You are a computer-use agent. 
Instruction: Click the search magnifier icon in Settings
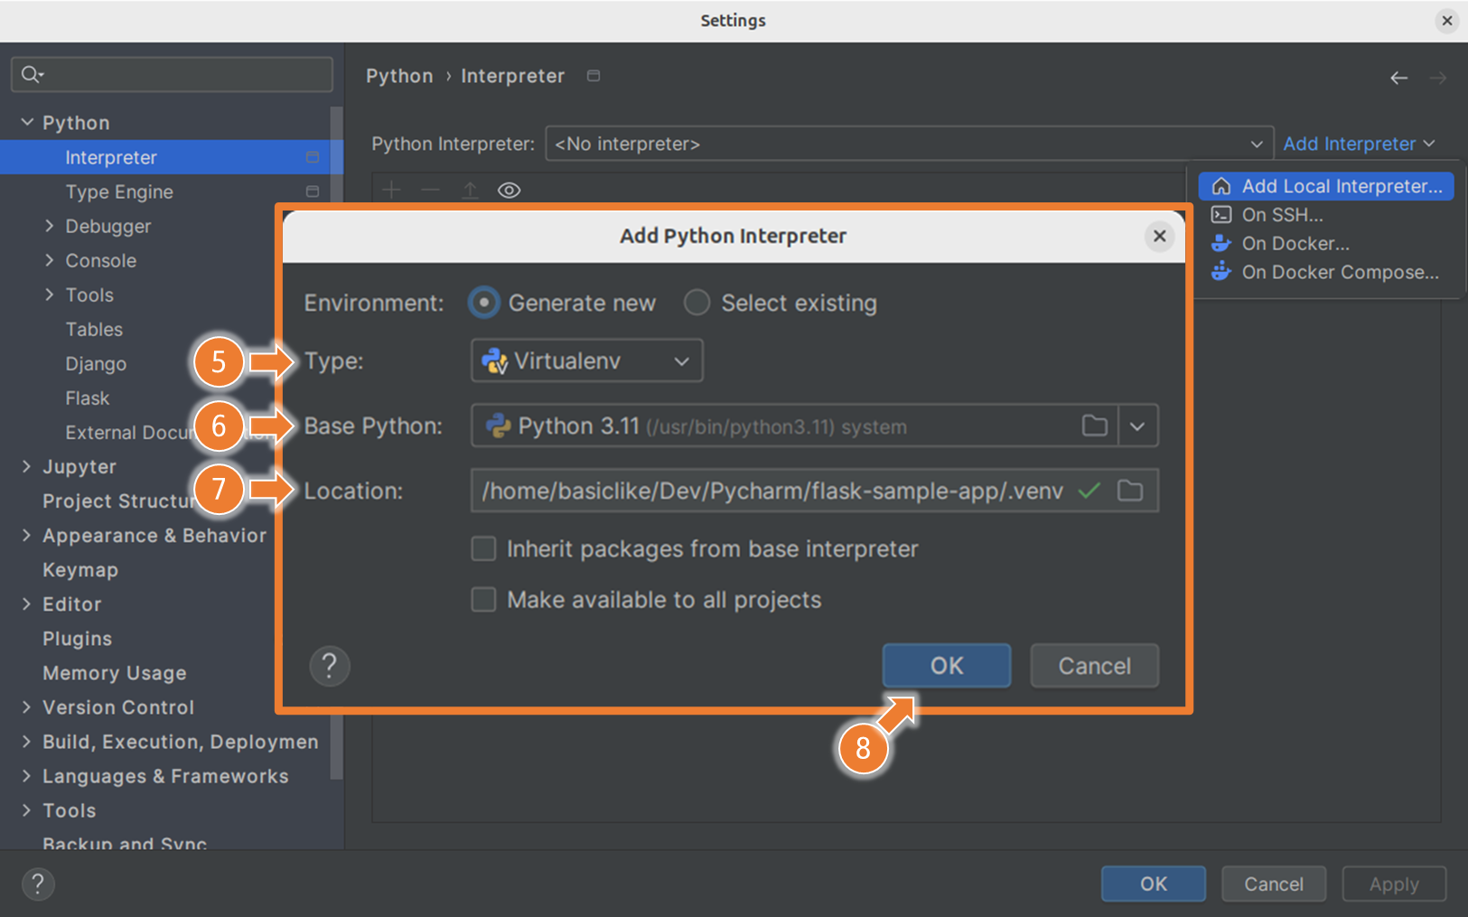point(31,74)
